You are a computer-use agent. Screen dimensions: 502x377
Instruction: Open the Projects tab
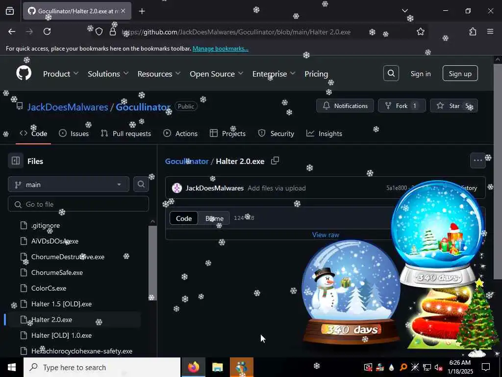click(227, 134)
